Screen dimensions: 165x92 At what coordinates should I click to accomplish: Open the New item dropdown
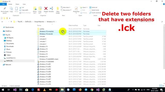[65, 7]
